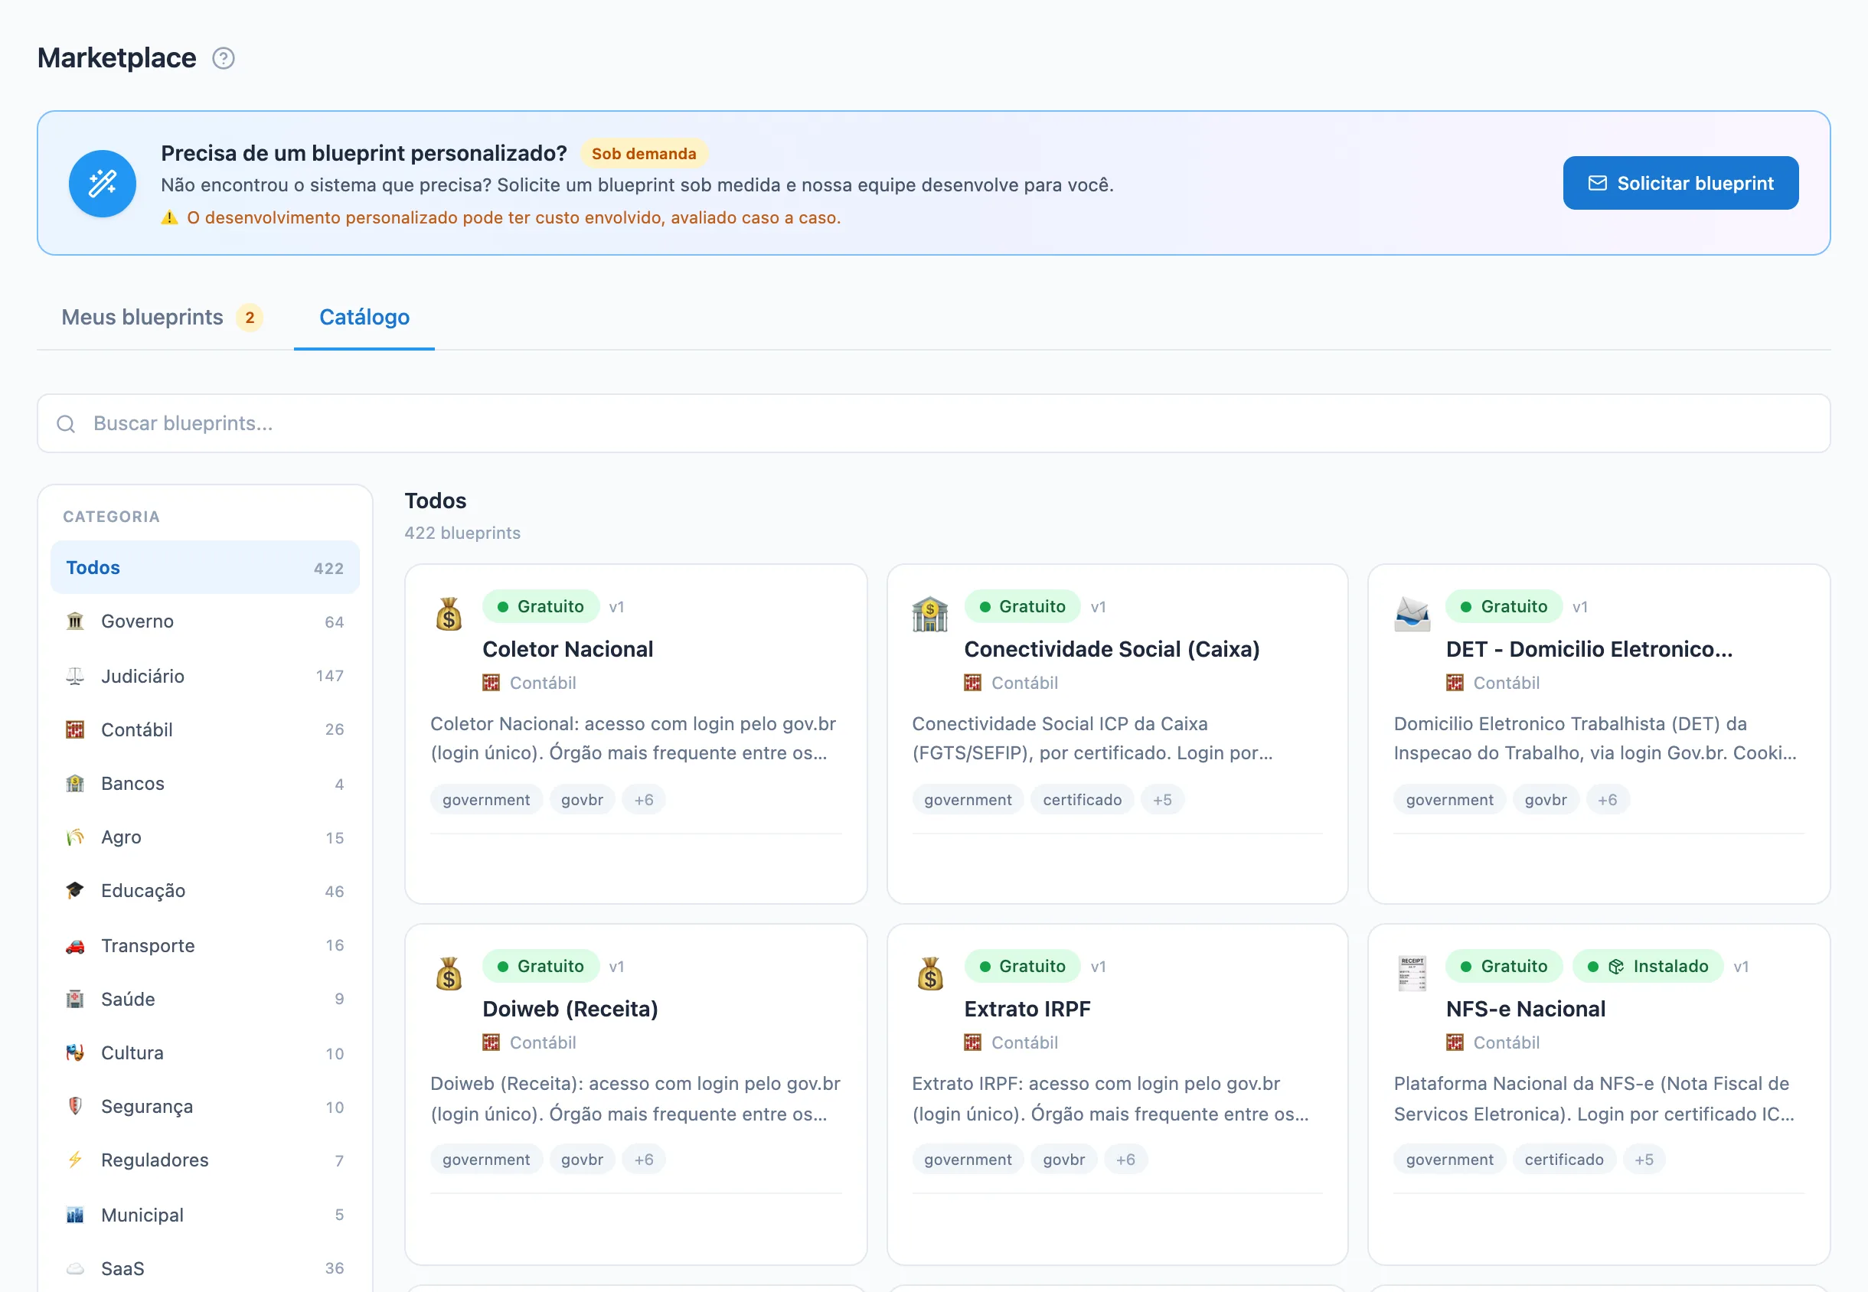Filter by Bancos category
The height and width of the screenshot is (1292, 1868).
(205, 784)
